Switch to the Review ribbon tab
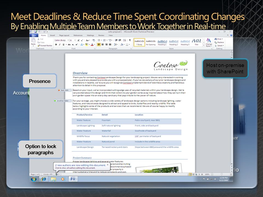263x197 pixels. point(101,35)
